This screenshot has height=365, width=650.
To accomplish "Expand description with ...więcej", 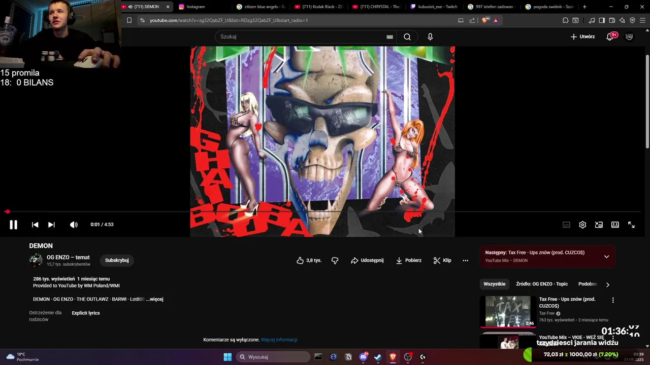I will [x=154, y=299].
